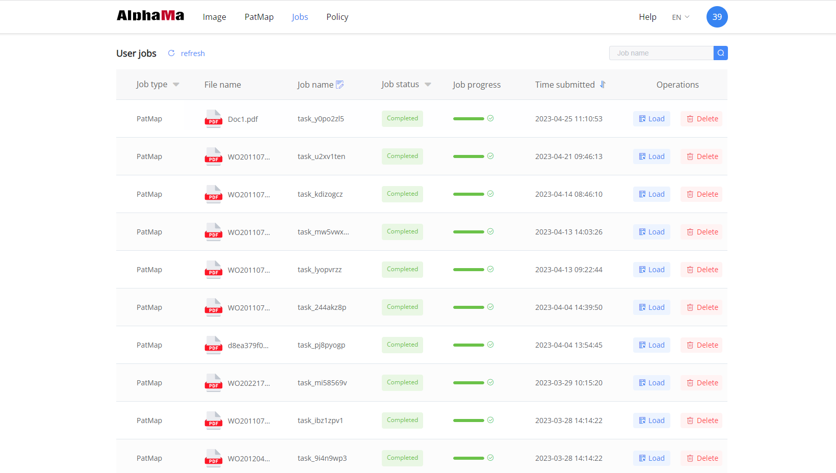Load job task_244akz8p
This screenshot has width=836, height=473.
tap(651, 307)
